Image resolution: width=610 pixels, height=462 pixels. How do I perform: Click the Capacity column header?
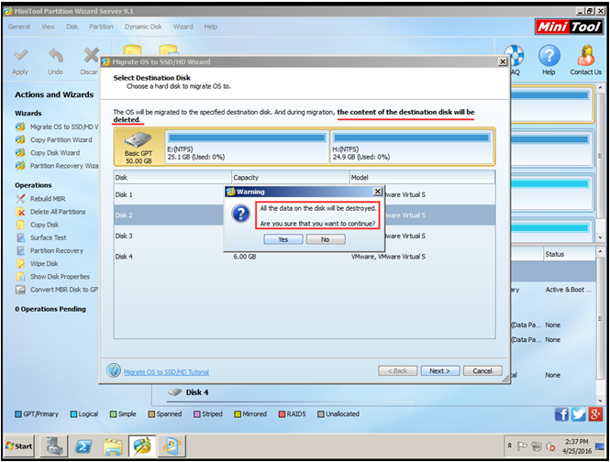point(291,177)
